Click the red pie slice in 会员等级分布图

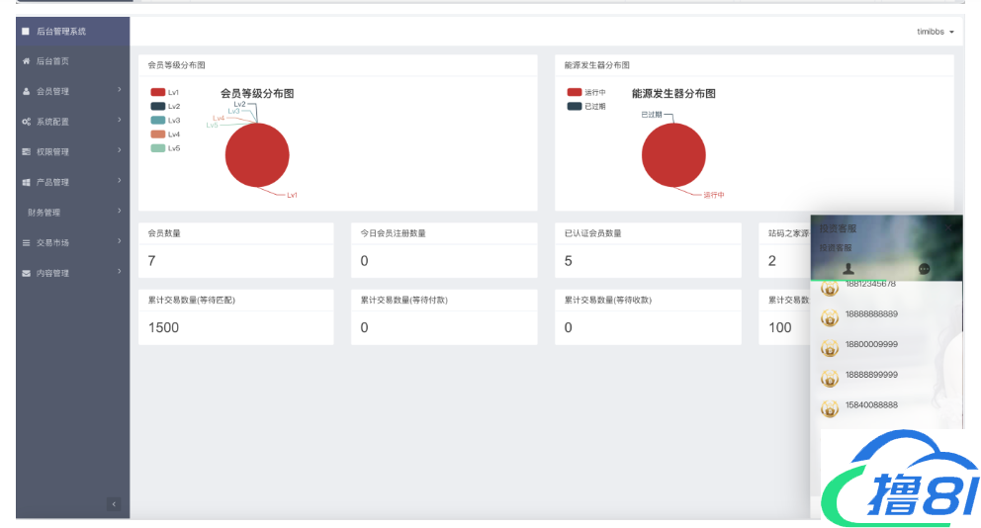257,156
